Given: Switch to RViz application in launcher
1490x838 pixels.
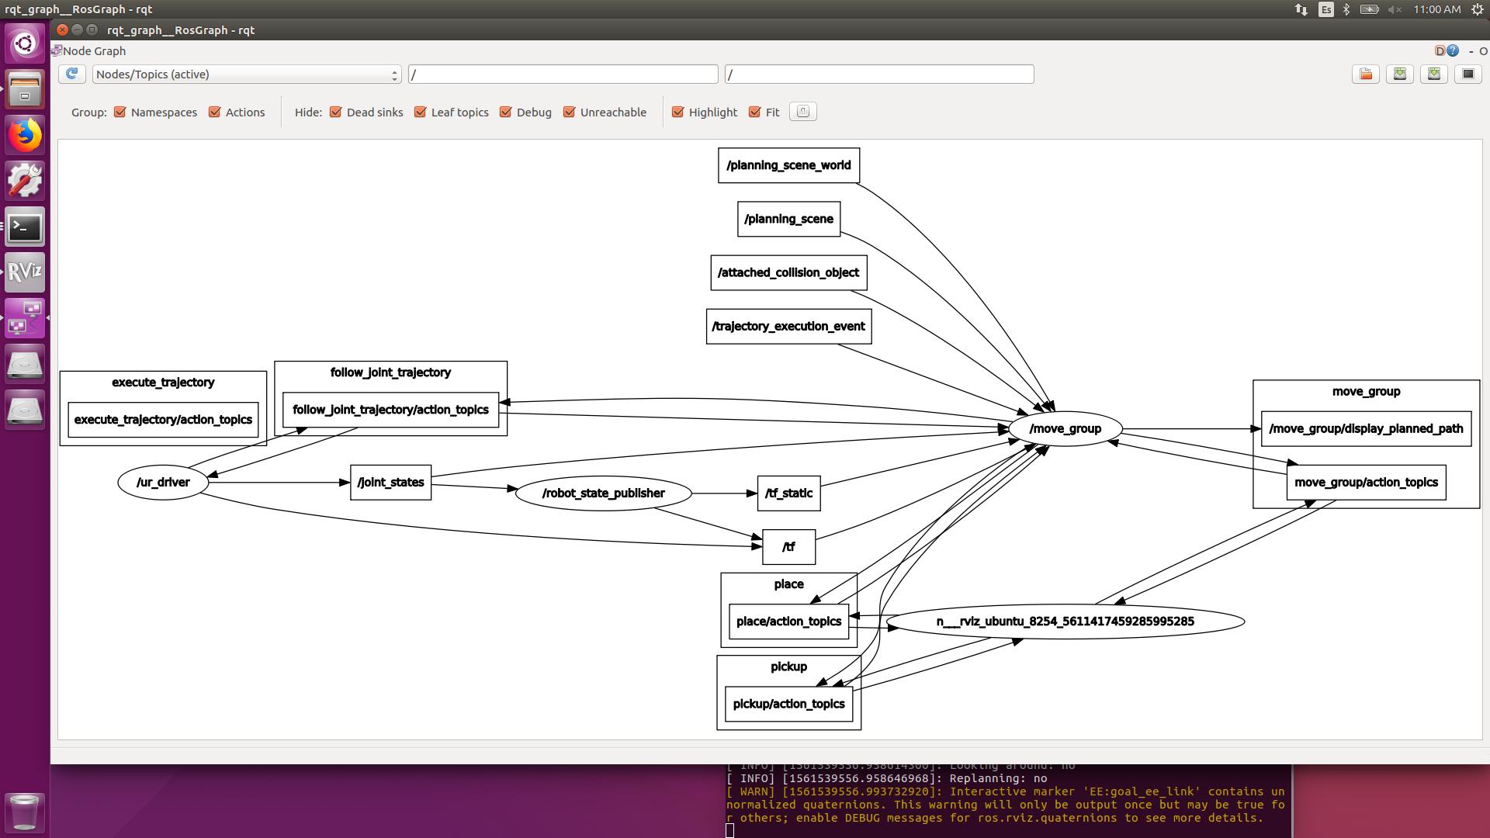Looking at the screenshot, I should (x=25, y=272).
